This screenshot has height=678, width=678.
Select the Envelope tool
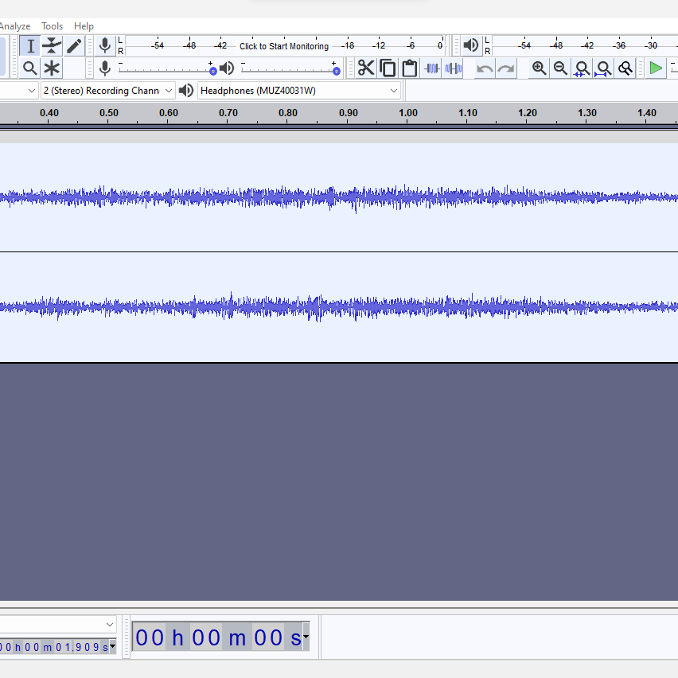point(52,46)
